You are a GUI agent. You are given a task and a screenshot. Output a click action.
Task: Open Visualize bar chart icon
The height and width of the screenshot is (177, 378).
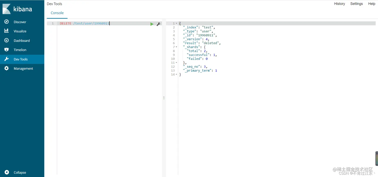[x=7, y=31]
